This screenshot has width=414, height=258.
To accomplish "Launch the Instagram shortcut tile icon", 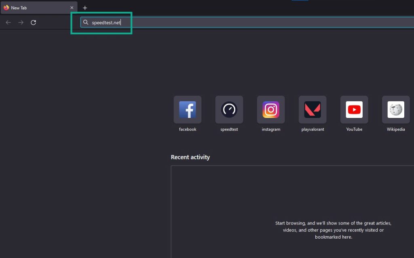I will tap(271, 109).
